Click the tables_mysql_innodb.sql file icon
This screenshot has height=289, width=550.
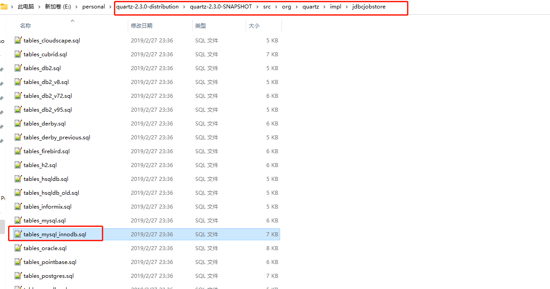18,234
